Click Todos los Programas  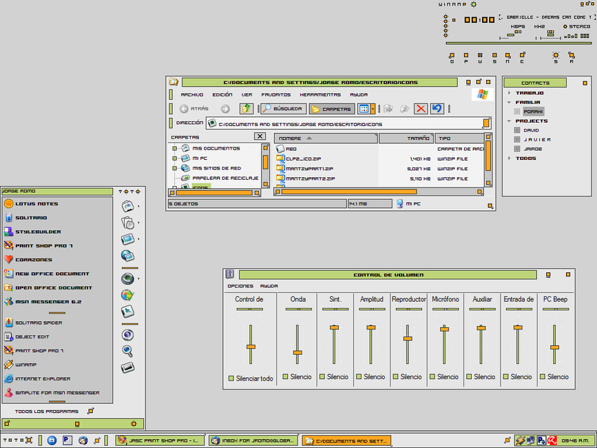pos(46,411)
